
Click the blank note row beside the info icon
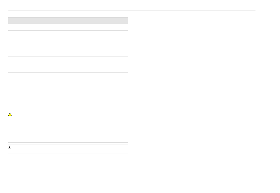tap(71, 149)
